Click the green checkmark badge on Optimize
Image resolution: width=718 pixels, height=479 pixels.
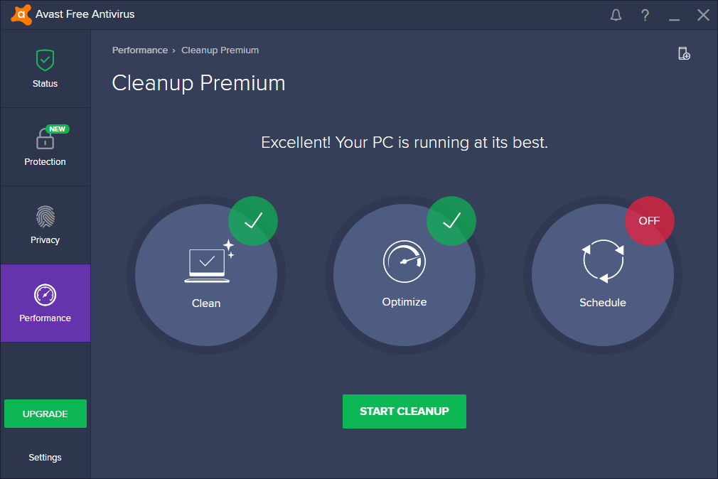point(451,221)
